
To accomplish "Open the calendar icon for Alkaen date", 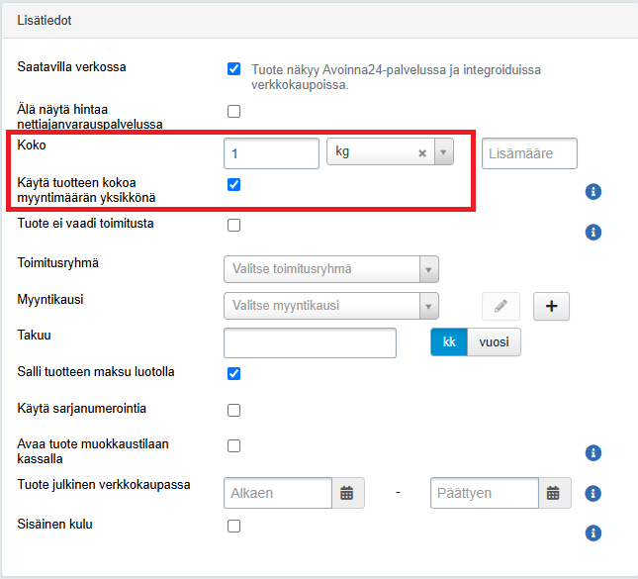I will (347, 493).
